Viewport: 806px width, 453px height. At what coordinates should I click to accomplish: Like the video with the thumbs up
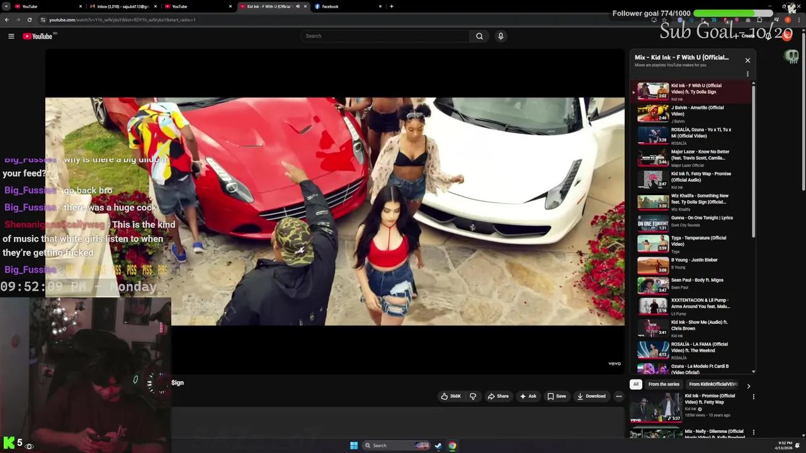(x=451, y=396)
